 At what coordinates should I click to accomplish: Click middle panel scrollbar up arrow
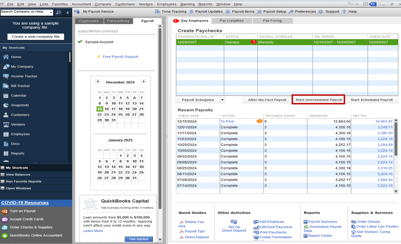pyautogui.click(x=160, y=26)
